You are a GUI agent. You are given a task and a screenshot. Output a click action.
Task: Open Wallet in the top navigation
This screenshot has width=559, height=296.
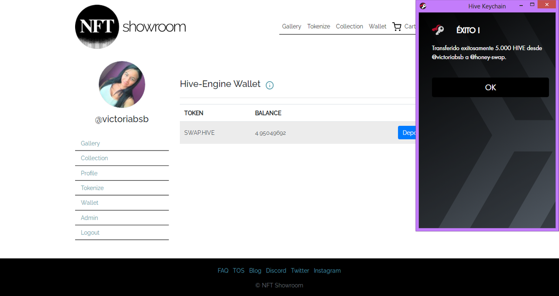click(377, 26)
